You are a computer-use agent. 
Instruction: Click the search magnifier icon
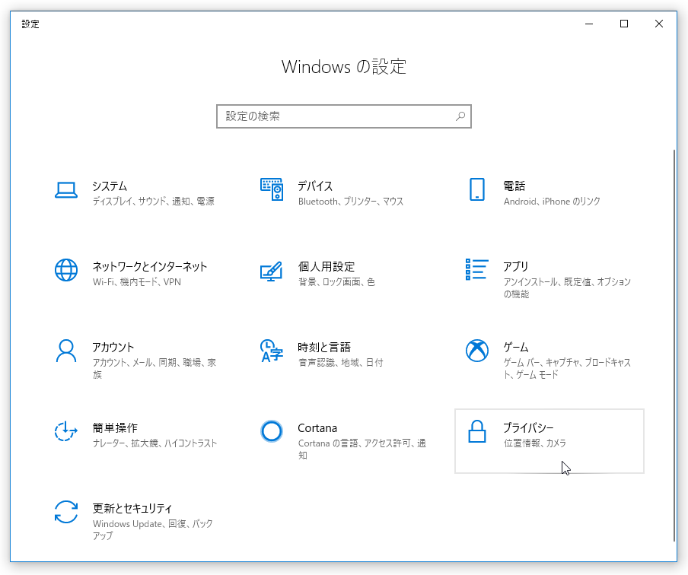(x=460, y=116)
